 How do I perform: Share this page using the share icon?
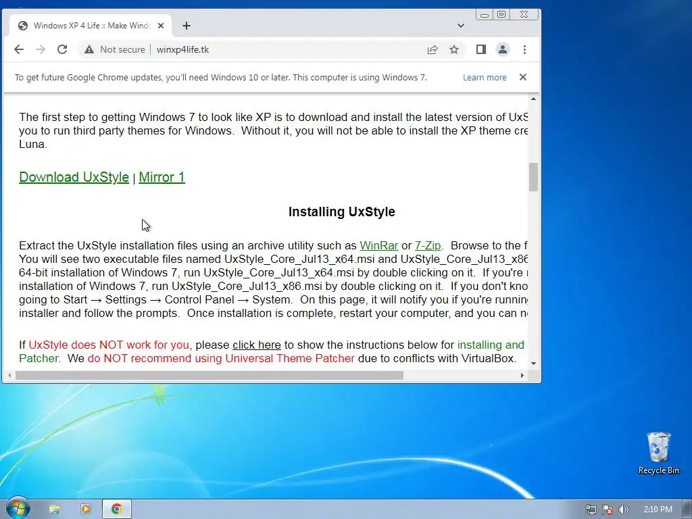pyautogui.click(x=432, y=49)
